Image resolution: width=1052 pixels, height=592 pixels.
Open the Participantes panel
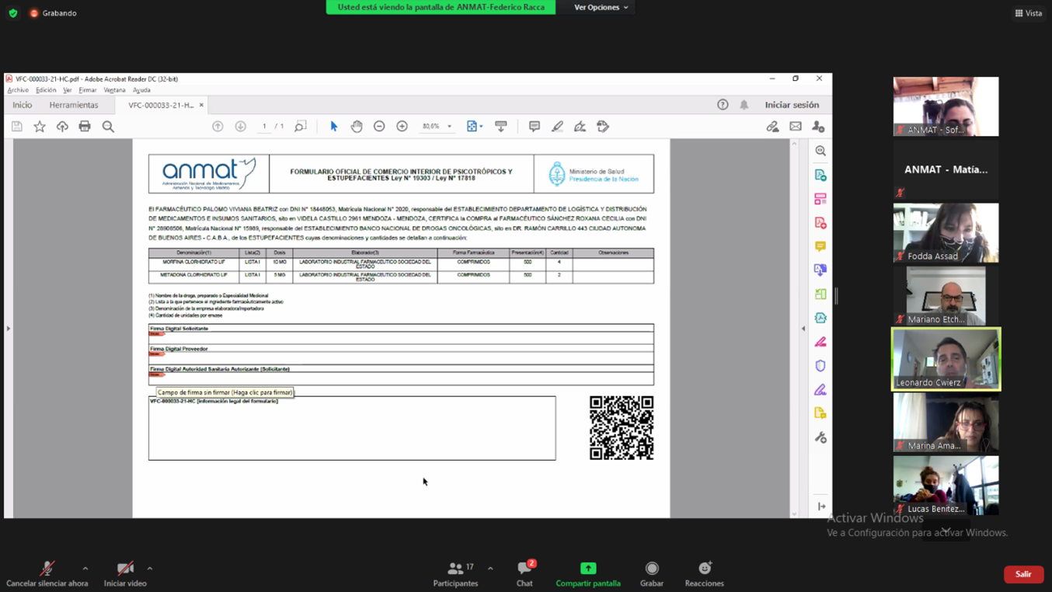click(456, 574)
